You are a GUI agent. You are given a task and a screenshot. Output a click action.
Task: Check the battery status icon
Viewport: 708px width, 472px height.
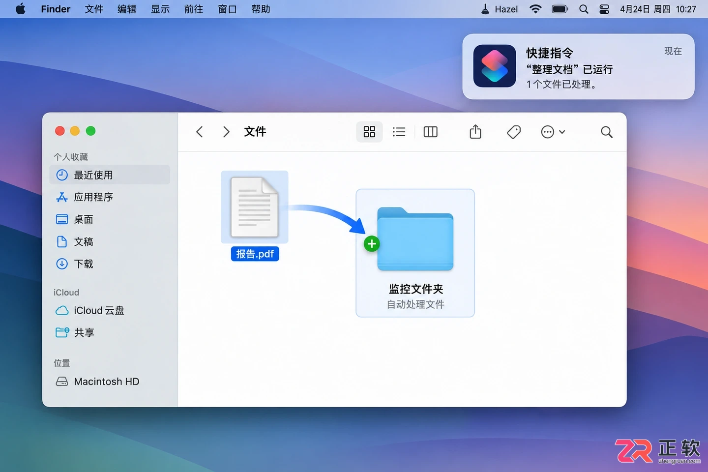(x=560, y=9)
